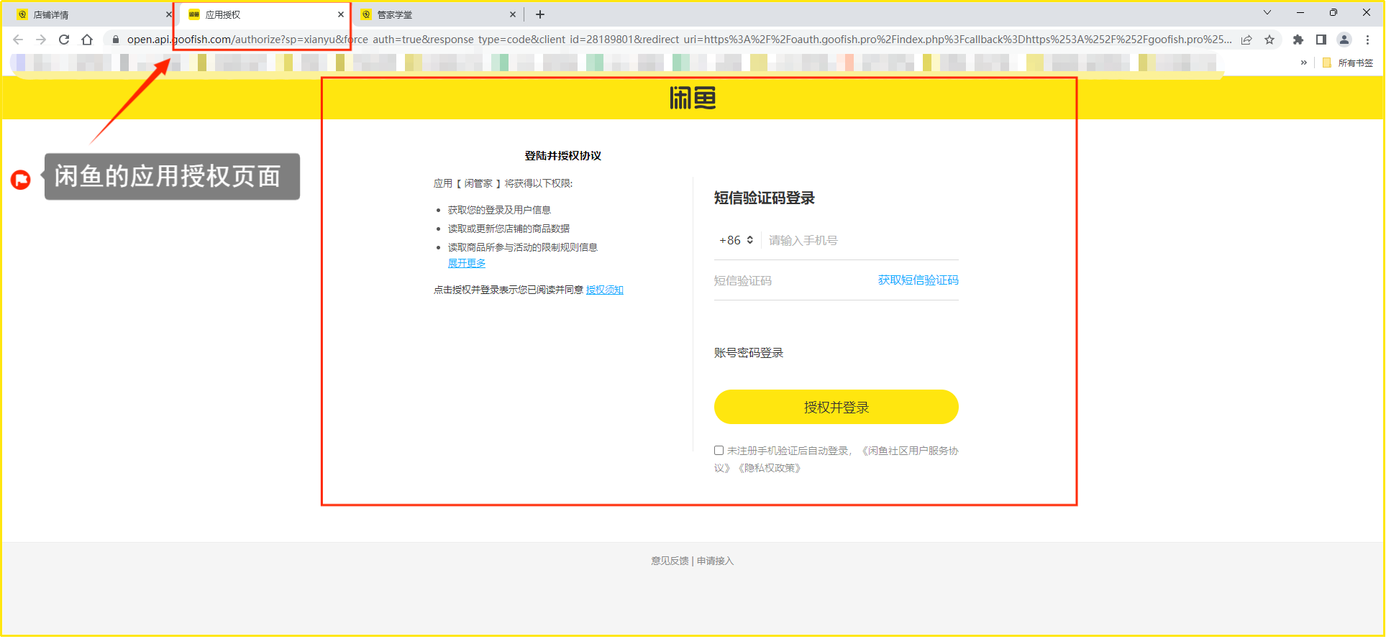Open the Chrome three-dot menu

[x=1367, y=40]
